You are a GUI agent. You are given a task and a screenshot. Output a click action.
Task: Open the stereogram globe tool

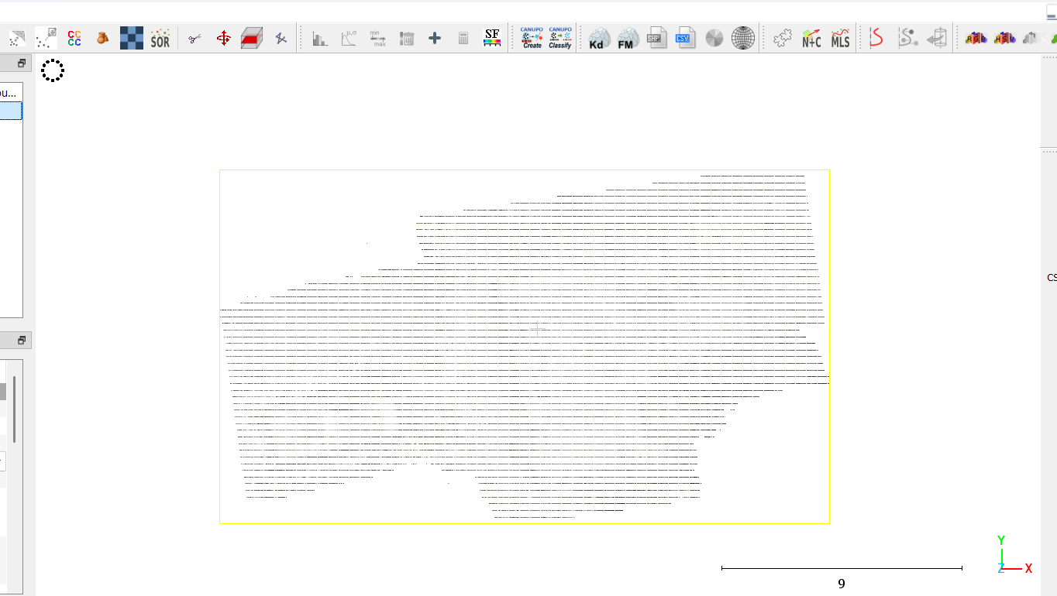pos(742,38)
